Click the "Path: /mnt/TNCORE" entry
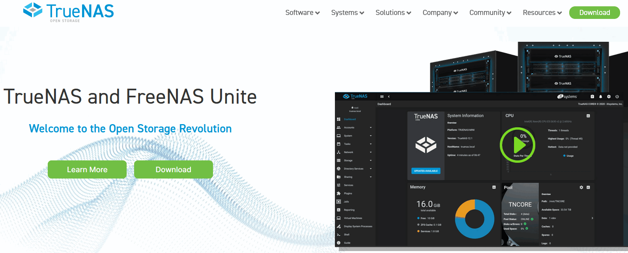Image resolution: width=628 pixels, height=253 pixels. pyautogui.click(x=553, y=201)
